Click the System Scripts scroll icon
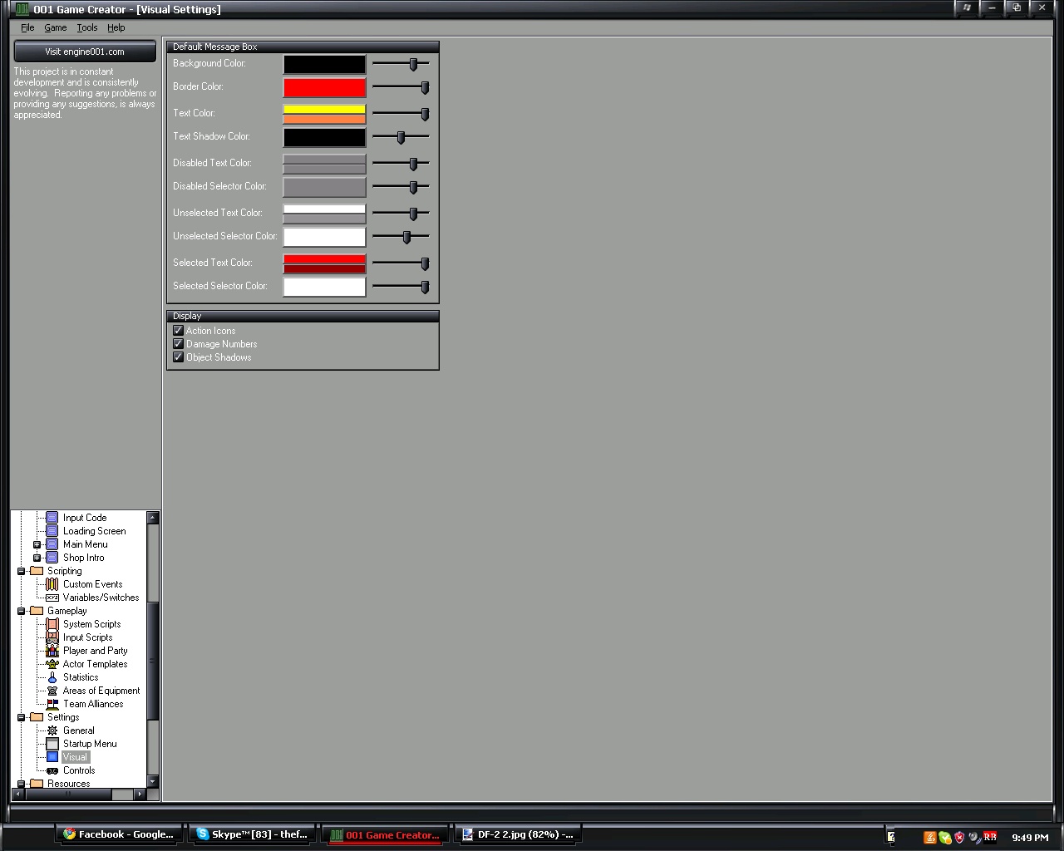 (x=52, y=624)
